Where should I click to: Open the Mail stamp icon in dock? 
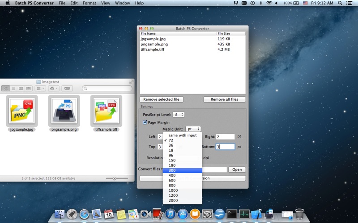pyautogui.click(x=97, y=214)
